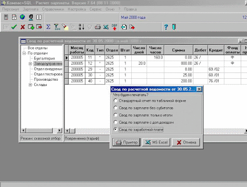247x187 pixels.
Task: Click the delete record icon with red minus
Action: tap(39, 27)
